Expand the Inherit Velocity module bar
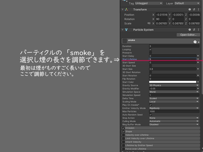This screenshot has width=203, height=152. click(161, 142)
